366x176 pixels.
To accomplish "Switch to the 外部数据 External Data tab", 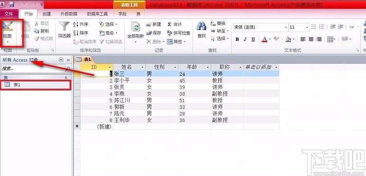I will (x=69, y=14).
